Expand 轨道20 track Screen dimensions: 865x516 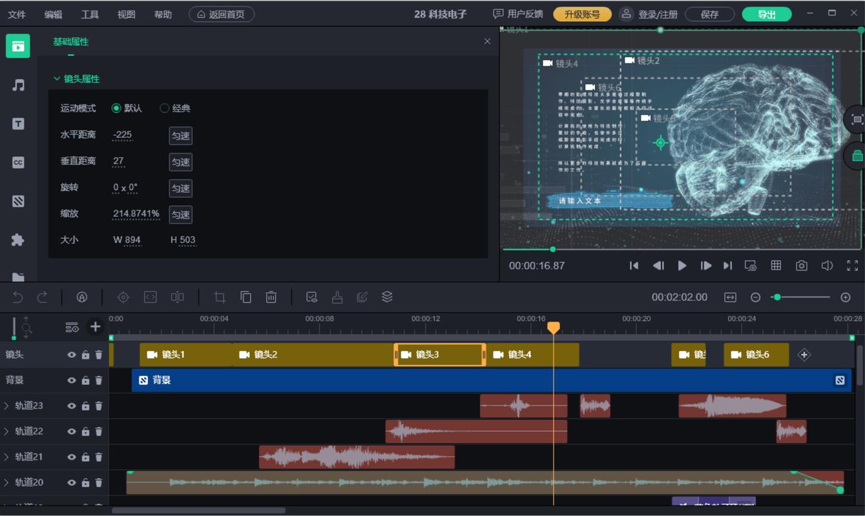[x=6, y=482]
